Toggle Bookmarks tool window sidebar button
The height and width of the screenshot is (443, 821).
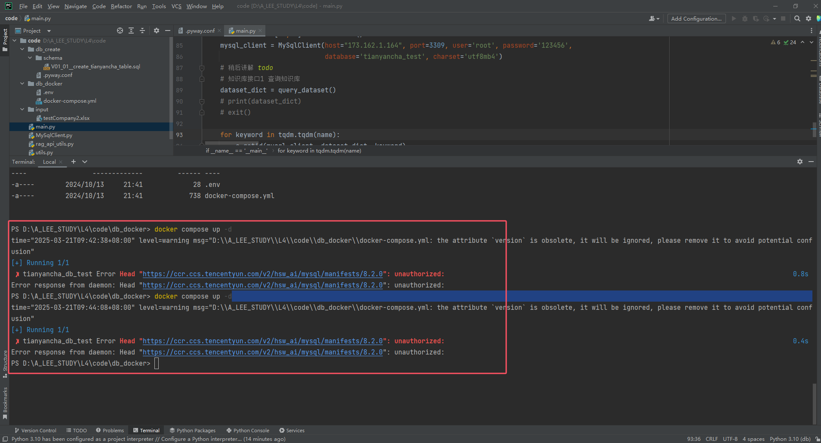5,403
